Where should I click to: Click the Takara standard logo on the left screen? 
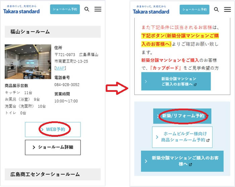[x=21, y=10]
